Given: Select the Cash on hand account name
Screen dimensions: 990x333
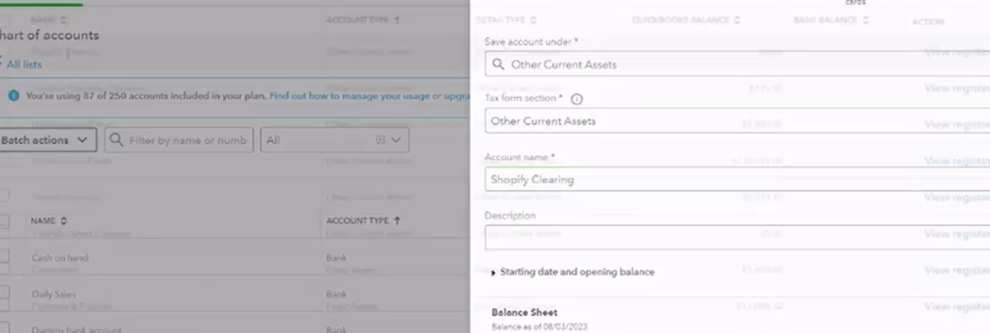Looking at the screenshot, I should pos(60,257).
